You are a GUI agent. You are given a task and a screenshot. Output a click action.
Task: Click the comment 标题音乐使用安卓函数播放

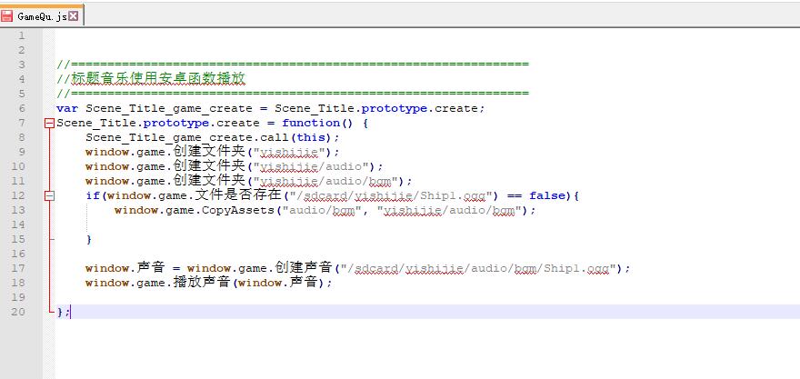159,78
